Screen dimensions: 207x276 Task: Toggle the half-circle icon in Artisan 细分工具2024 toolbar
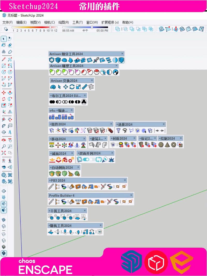pos(115,60)
